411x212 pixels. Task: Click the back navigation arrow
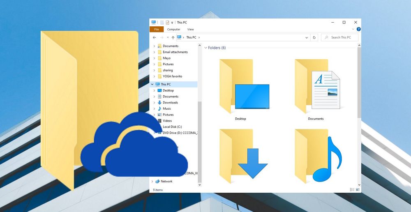point(155,37)
